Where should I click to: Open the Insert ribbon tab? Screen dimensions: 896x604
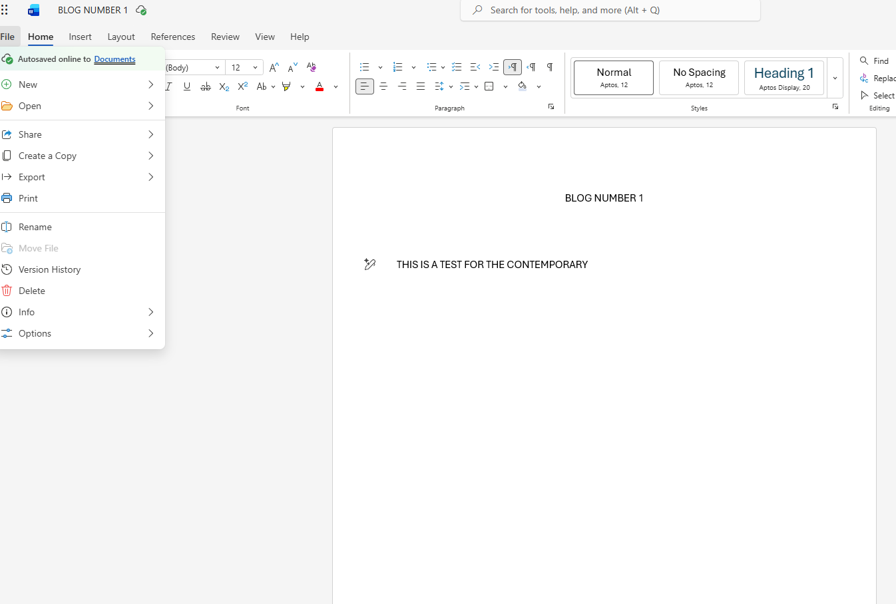[x=80, y=37]
